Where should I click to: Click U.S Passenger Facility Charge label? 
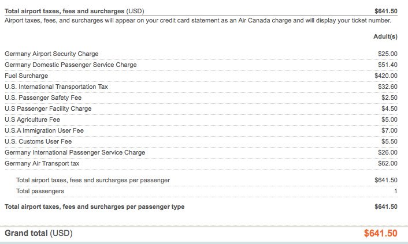(48, 108)
